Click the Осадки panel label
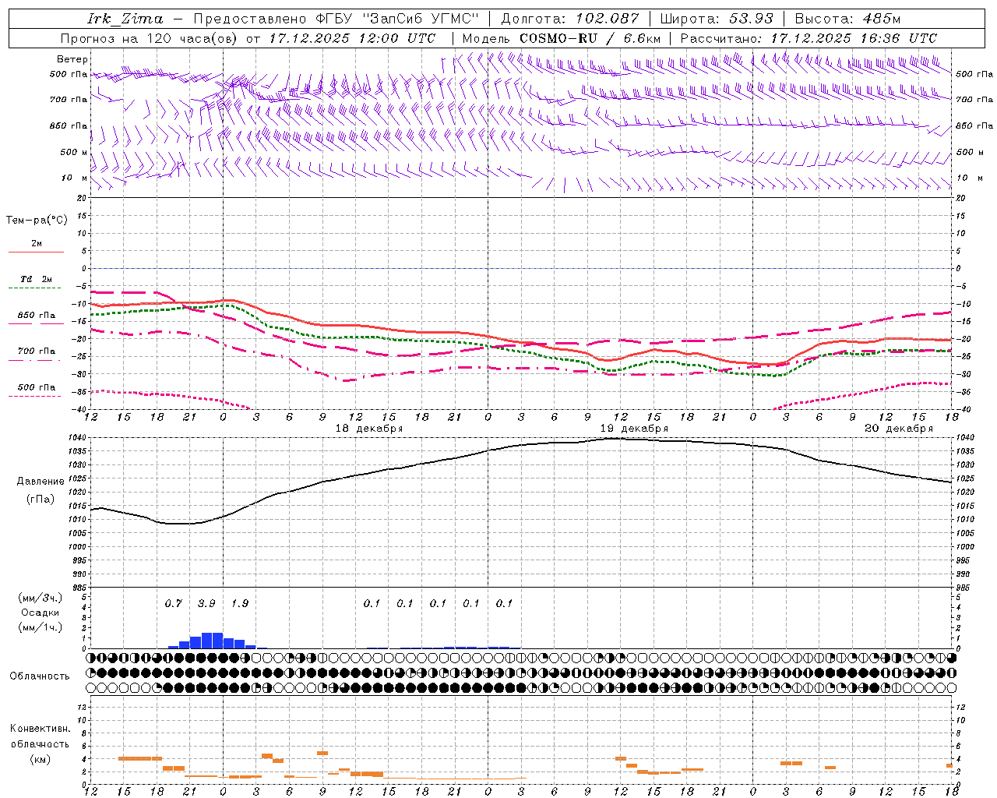 point(41,613)
